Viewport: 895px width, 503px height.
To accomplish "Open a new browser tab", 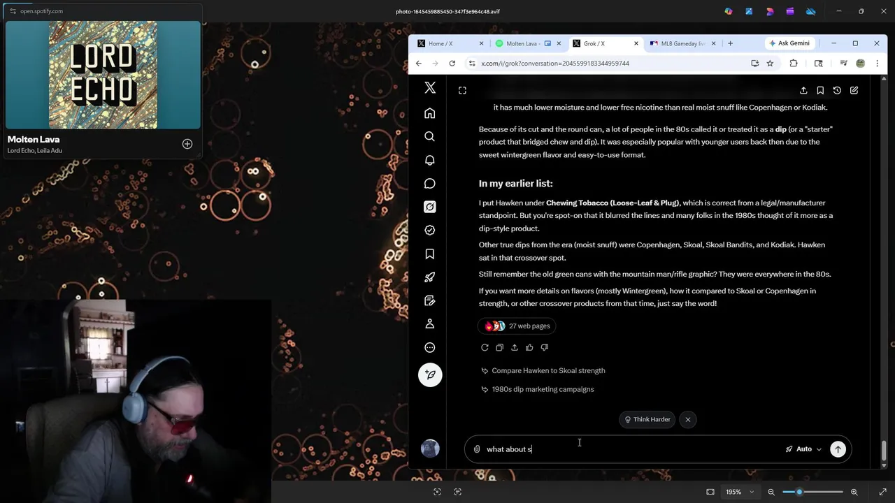I will 730,43.
